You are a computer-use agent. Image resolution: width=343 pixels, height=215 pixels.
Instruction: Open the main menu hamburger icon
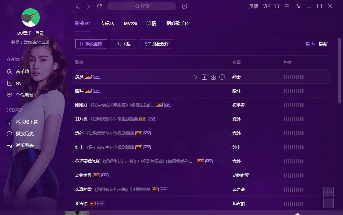[287, 6]
